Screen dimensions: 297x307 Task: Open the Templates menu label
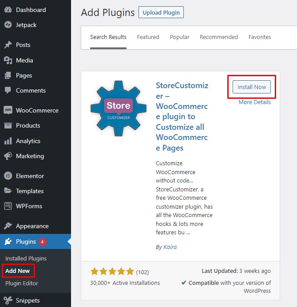[30, 191]
